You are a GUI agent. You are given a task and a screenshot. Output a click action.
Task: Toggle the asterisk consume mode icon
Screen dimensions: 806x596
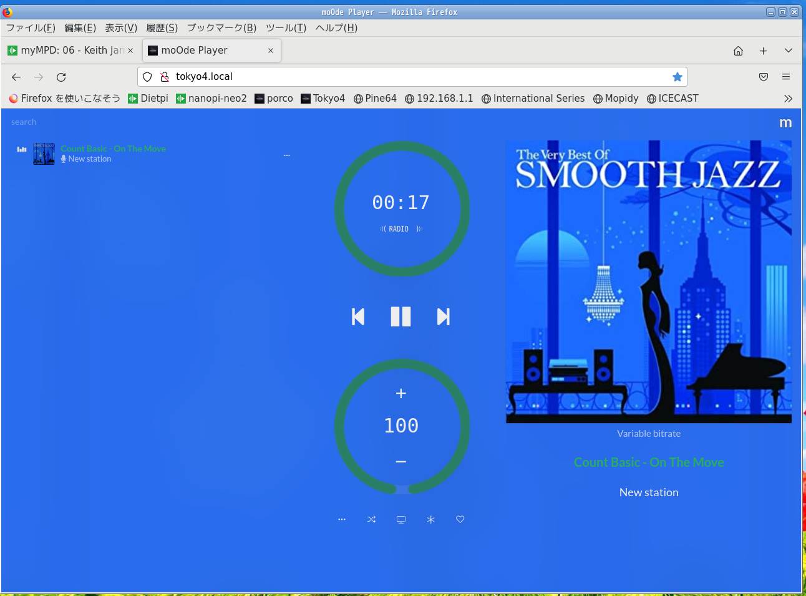coord(430,519)
